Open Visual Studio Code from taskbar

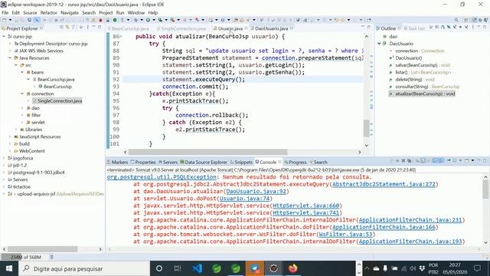pyautogui.click(x=198, y=268)
